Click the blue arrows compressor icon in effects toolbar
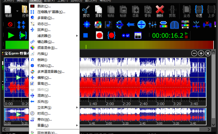This screenshot has width=218, height=134. (x=21, y=25)
